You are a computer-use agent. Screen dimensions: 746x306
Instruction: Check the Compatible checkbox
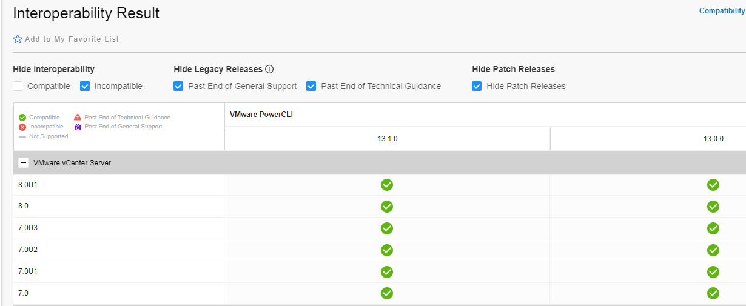click(x=18, y=86)
